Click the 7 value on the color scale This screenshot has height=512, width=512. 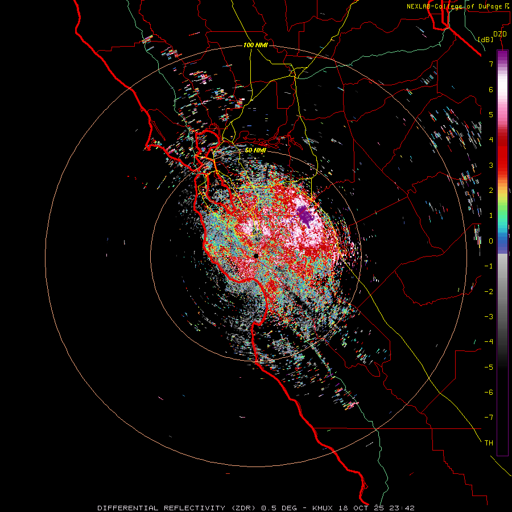tap(491, 64)
